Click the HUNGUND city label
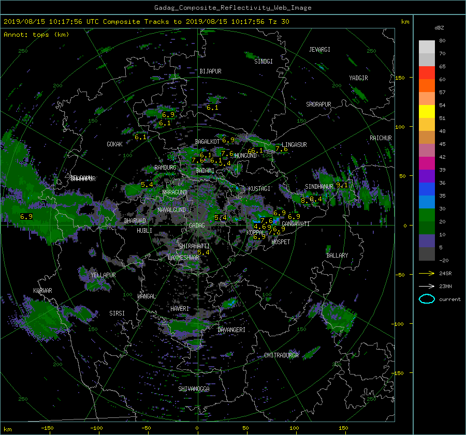 [245, 156]
